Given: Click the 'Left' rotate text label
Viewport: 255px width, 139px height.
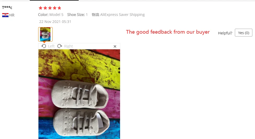Looking at the screenshot, I should (51, 46).
